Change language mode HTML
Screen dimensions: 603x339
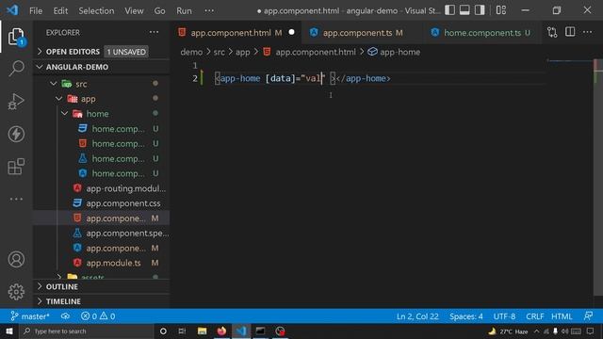pyautogui.click(x=562, y=316)
